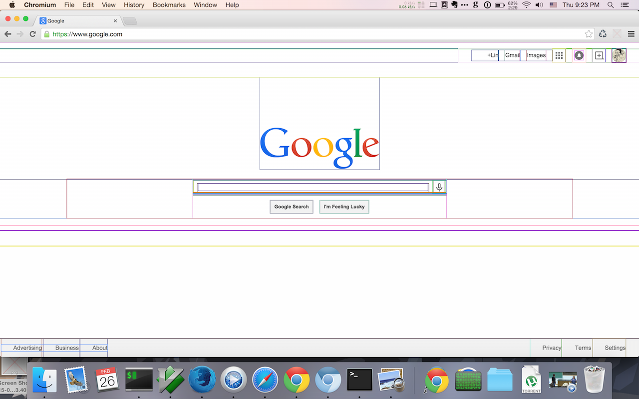
Task: Click the Google+ share box icon
Action: [599, 55]
